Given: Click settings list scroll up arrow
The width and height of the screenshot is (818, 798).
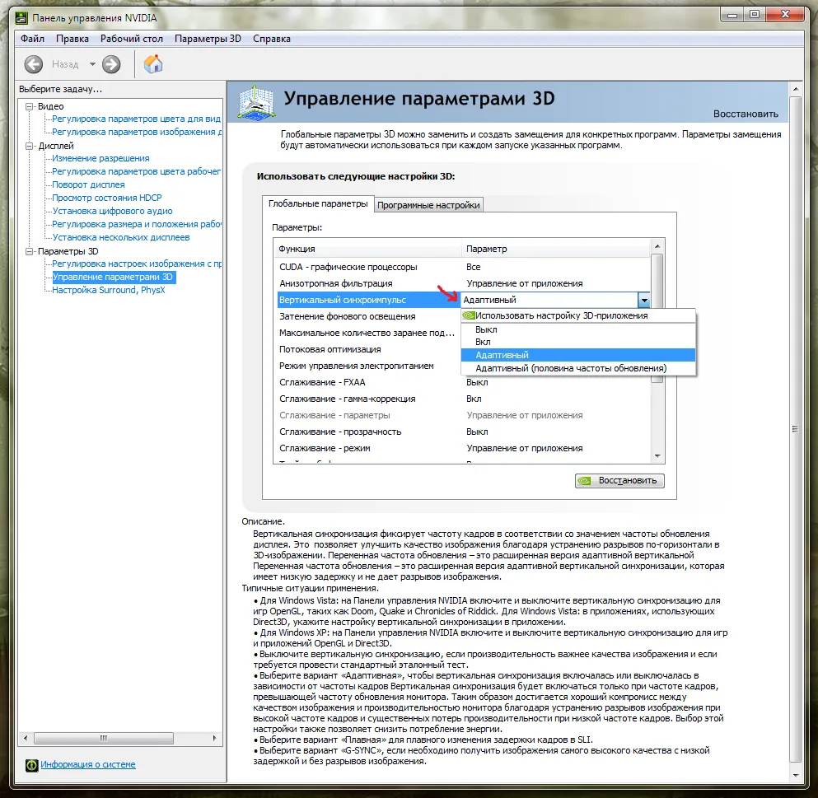Looking at the screenshot, I should (x=657, y=246).
